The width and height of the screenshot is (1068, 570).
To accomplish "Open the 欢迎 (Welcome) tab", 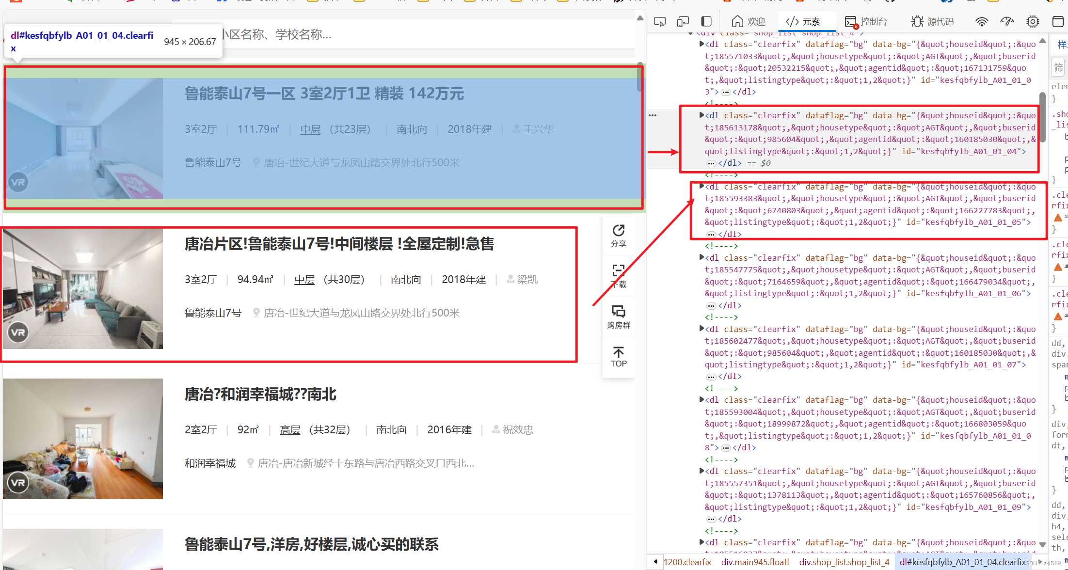I will [748, 21].
